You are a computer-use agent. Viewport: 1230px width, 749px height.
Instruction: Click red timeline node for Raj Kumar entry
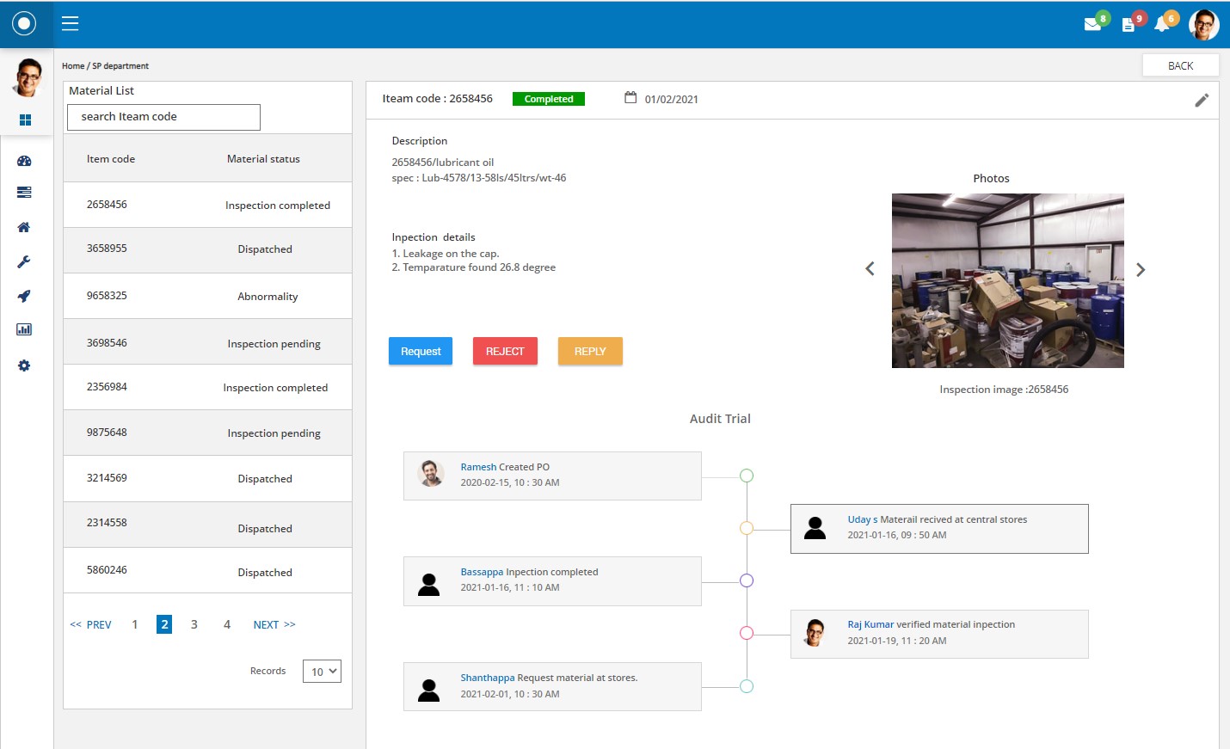(747, 633)
